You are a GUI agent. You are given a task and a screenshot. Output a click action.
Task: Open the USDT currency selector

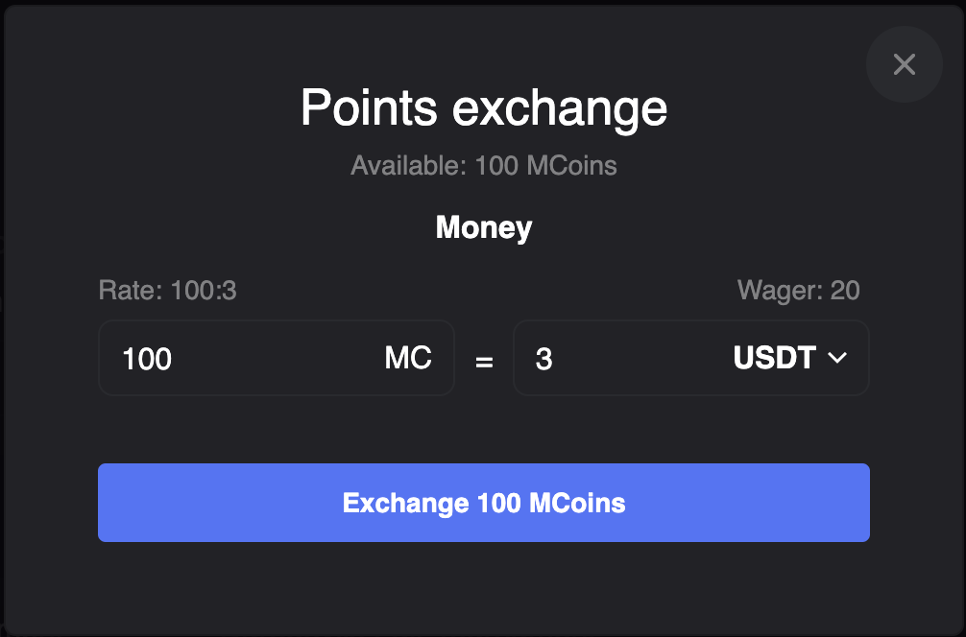click(789, 358)
